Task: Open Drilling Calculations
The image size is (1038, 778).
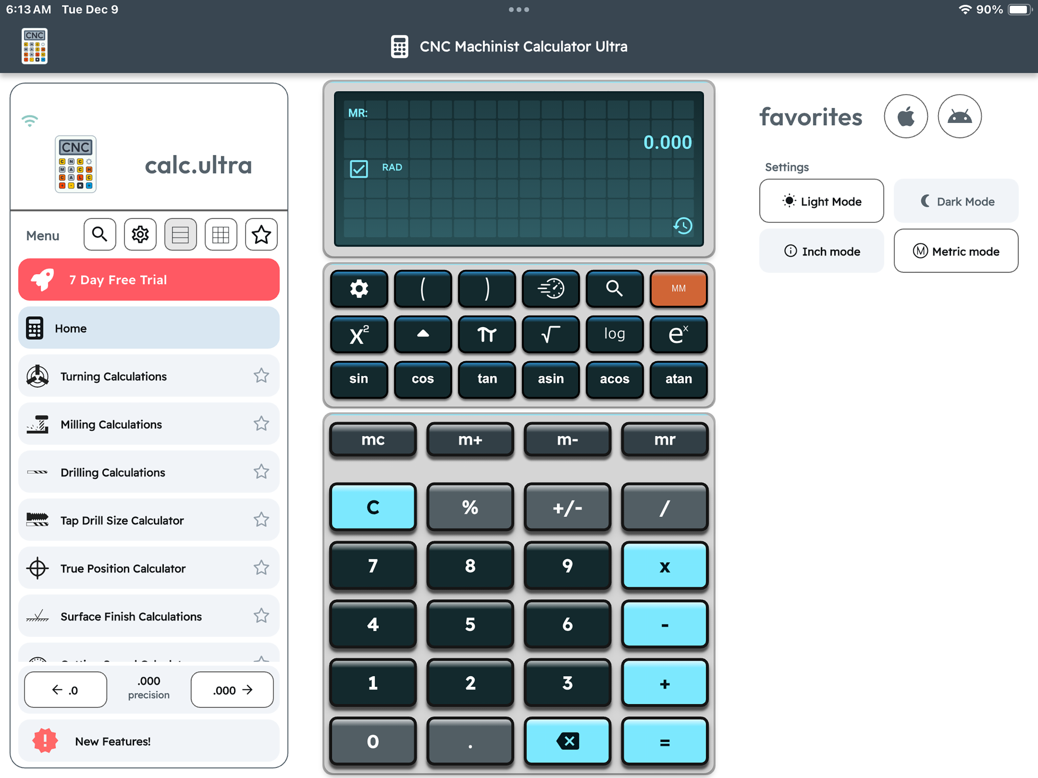Action: tap(149, 472)
